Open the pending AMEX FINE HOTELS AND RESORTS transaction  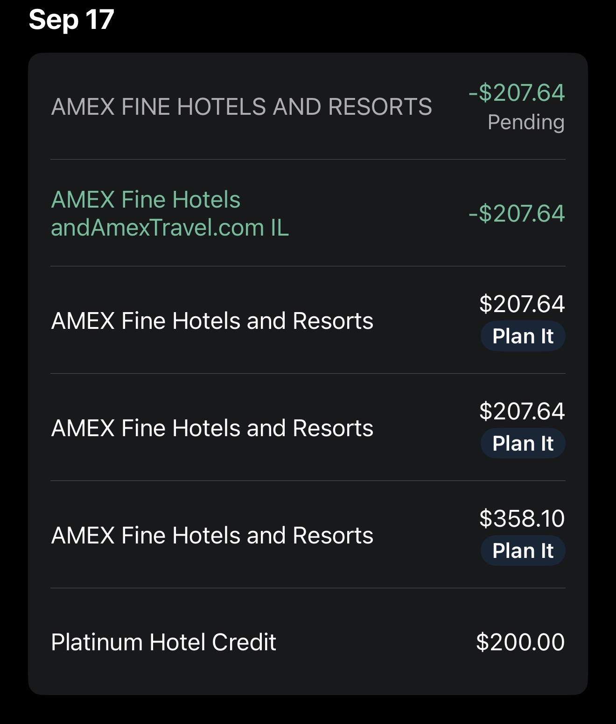pos(241,107)
